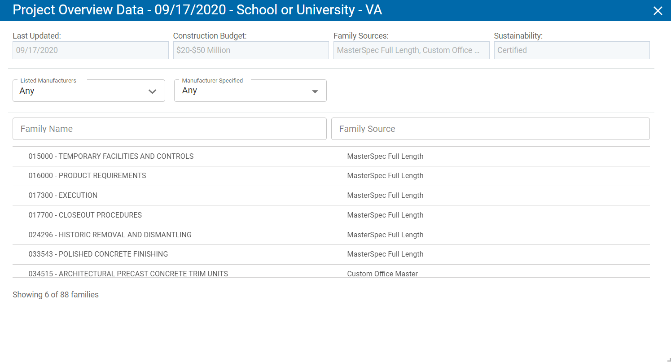Select 015000 - Temporary Facilities and Controls row
This screenshot has height=362, width=671.
point(111,157)
